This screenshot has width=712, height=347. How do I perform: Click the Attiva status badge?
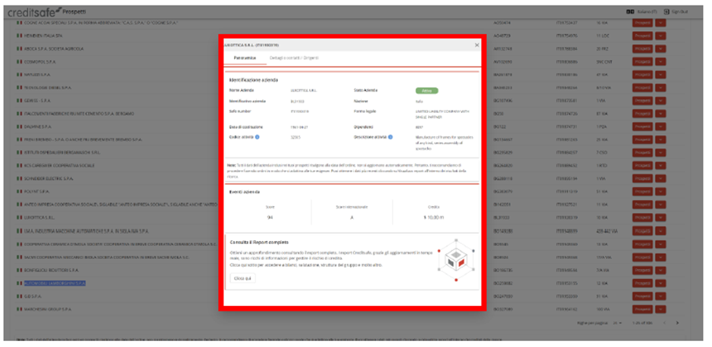click(426, 91)
